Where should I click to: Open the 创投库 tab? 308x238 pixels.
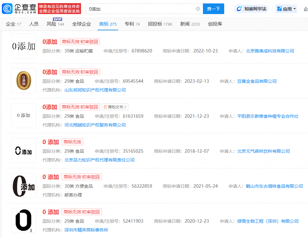pos(215,24)
